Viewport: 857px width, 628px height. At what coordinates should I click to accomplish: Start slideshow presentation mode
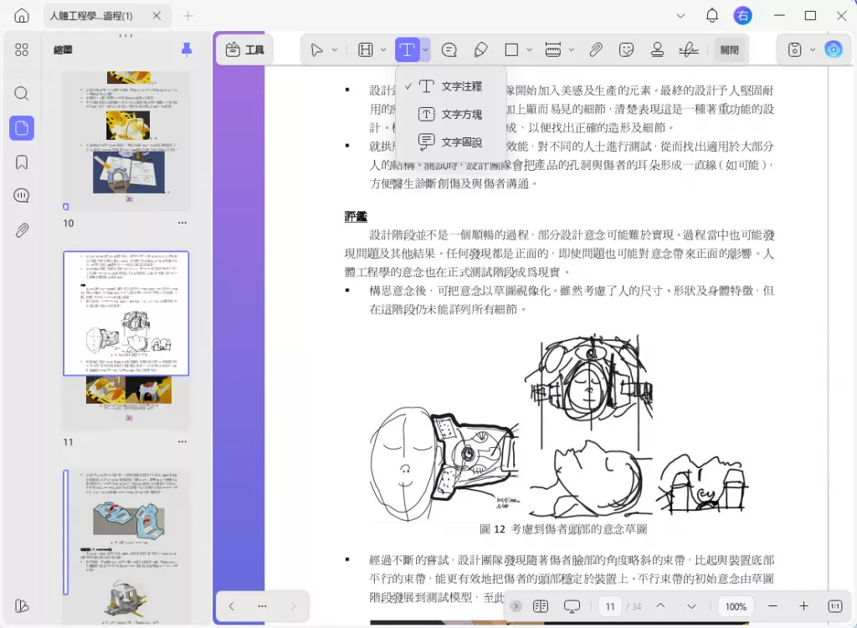pyautogui.click(x=572, y=606)
